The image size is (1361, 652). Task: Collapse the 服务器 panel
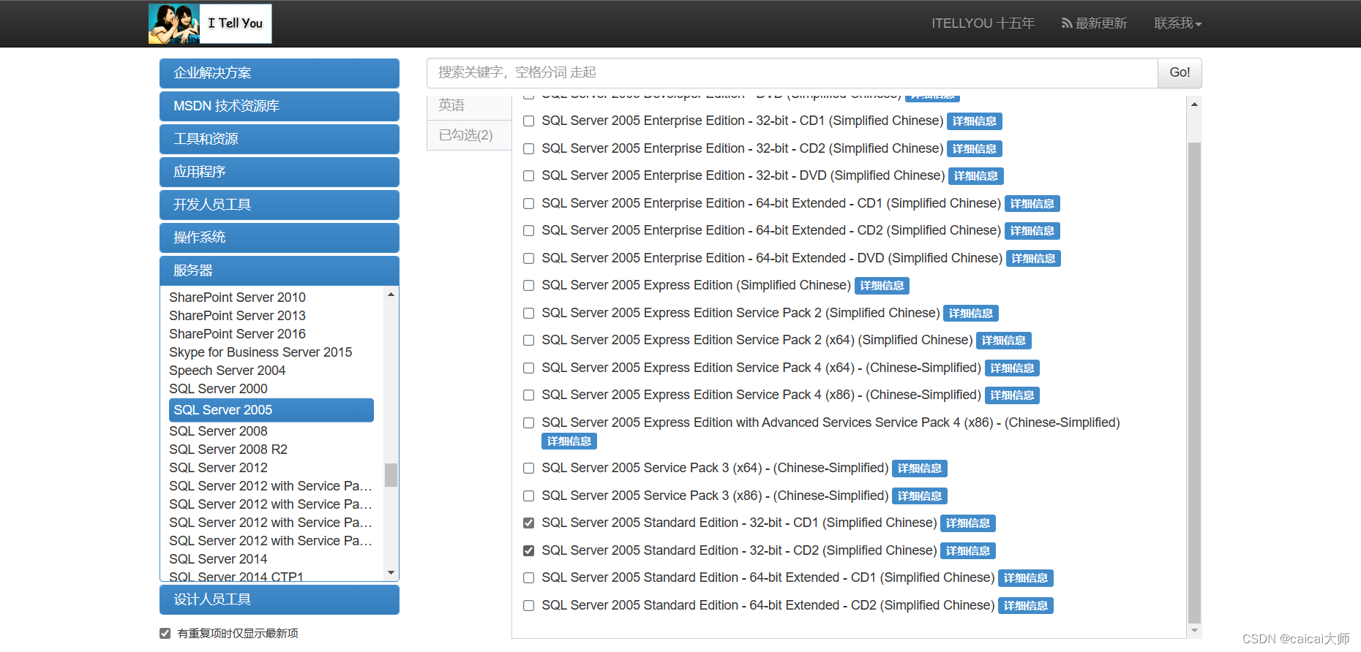tap(280, 270)
